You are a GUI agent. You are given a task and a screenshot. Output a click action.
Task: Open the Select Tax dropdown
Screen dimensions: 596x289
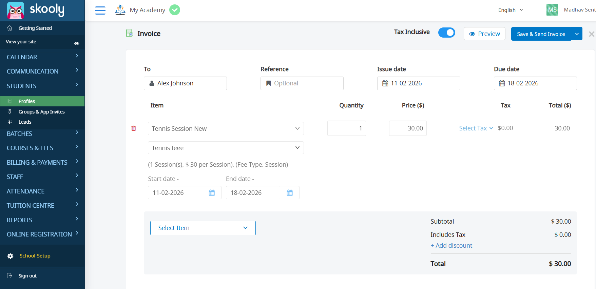click(476, 128)
